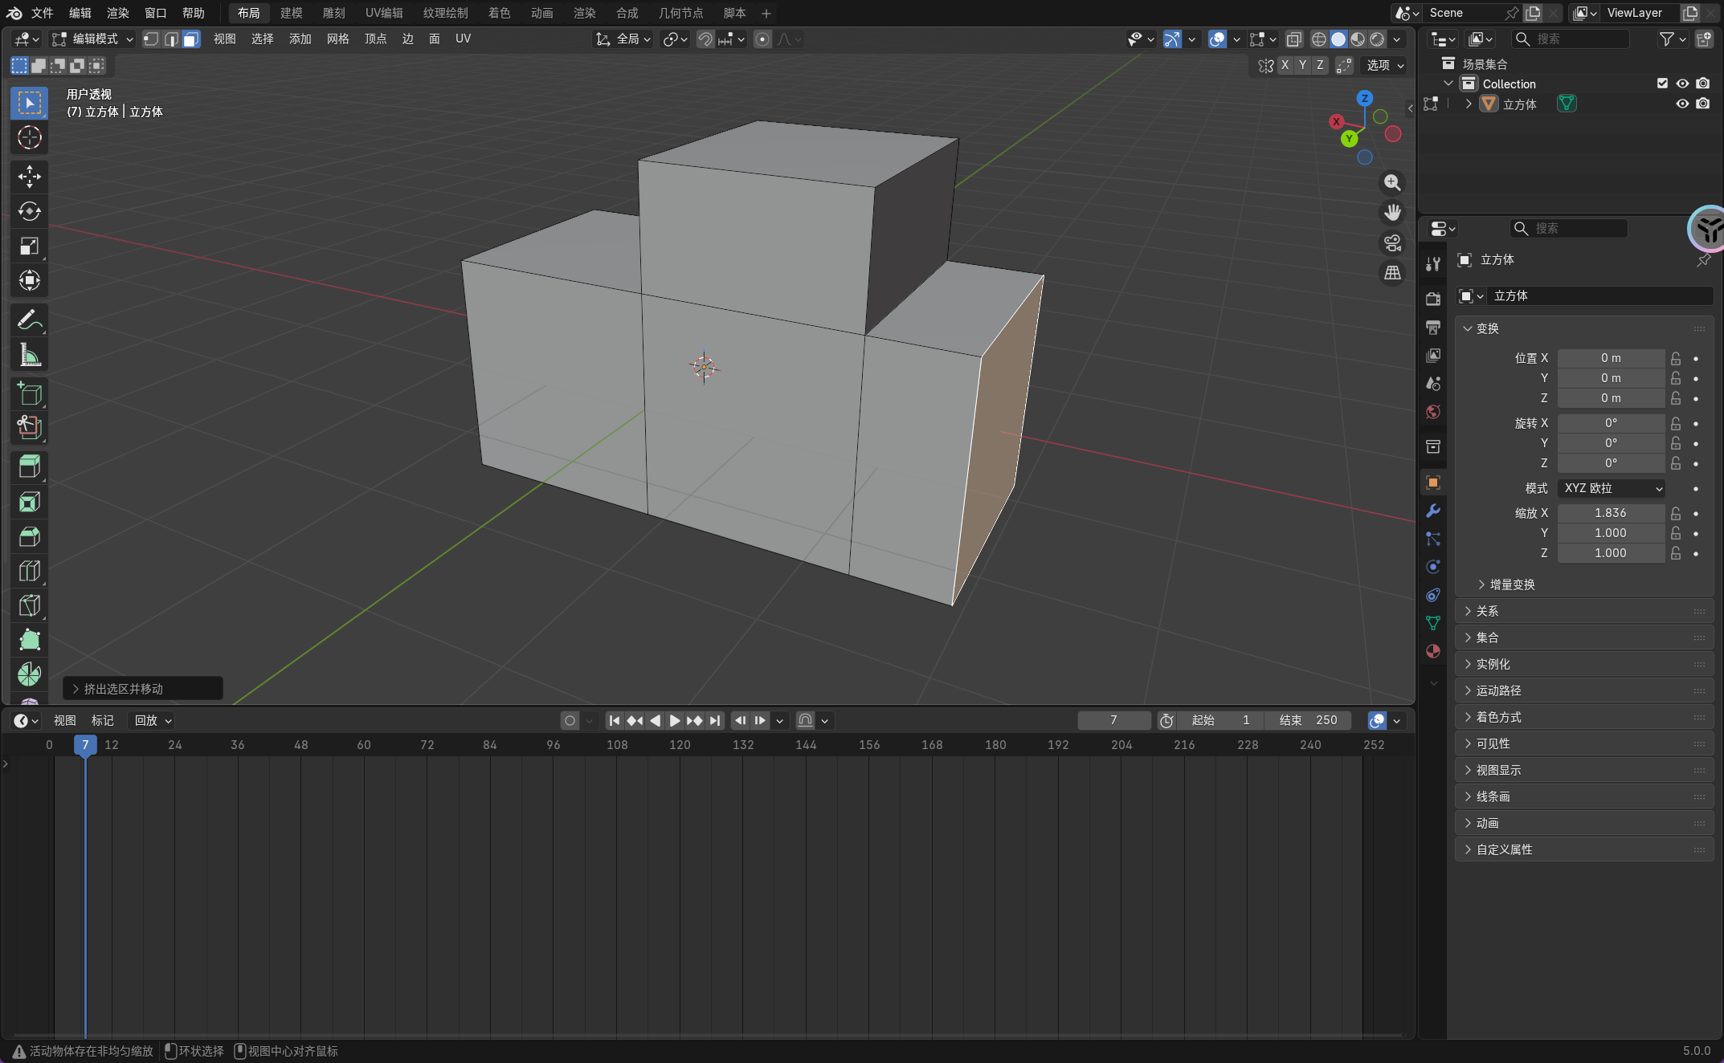Image resolution: width=1724 pixels, height=1063 pixels.
Task: Click the 缩放 X value field
Action: tap(1610, 513)
